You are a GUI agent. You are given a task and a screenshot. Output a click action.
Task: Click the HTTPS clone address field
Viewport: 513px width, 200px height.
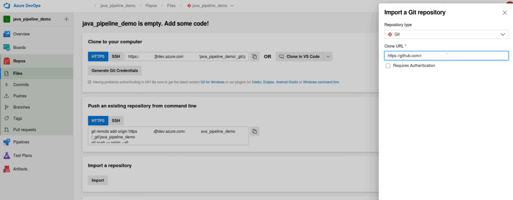(x=187, y=56)
